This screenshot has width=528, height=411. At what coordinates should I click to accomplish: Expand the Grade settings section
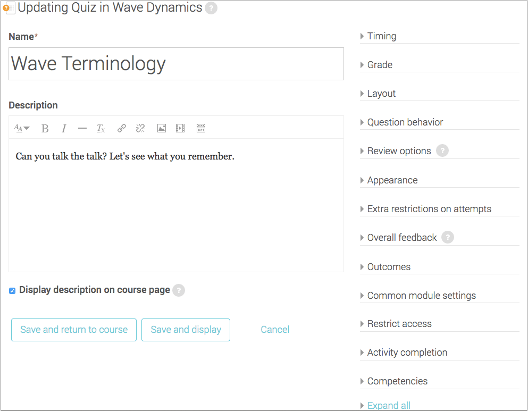(379, 64)
